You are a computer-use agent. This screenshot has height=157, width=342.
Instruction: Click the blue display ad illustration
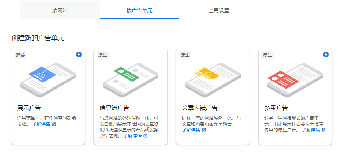point(42,75)
